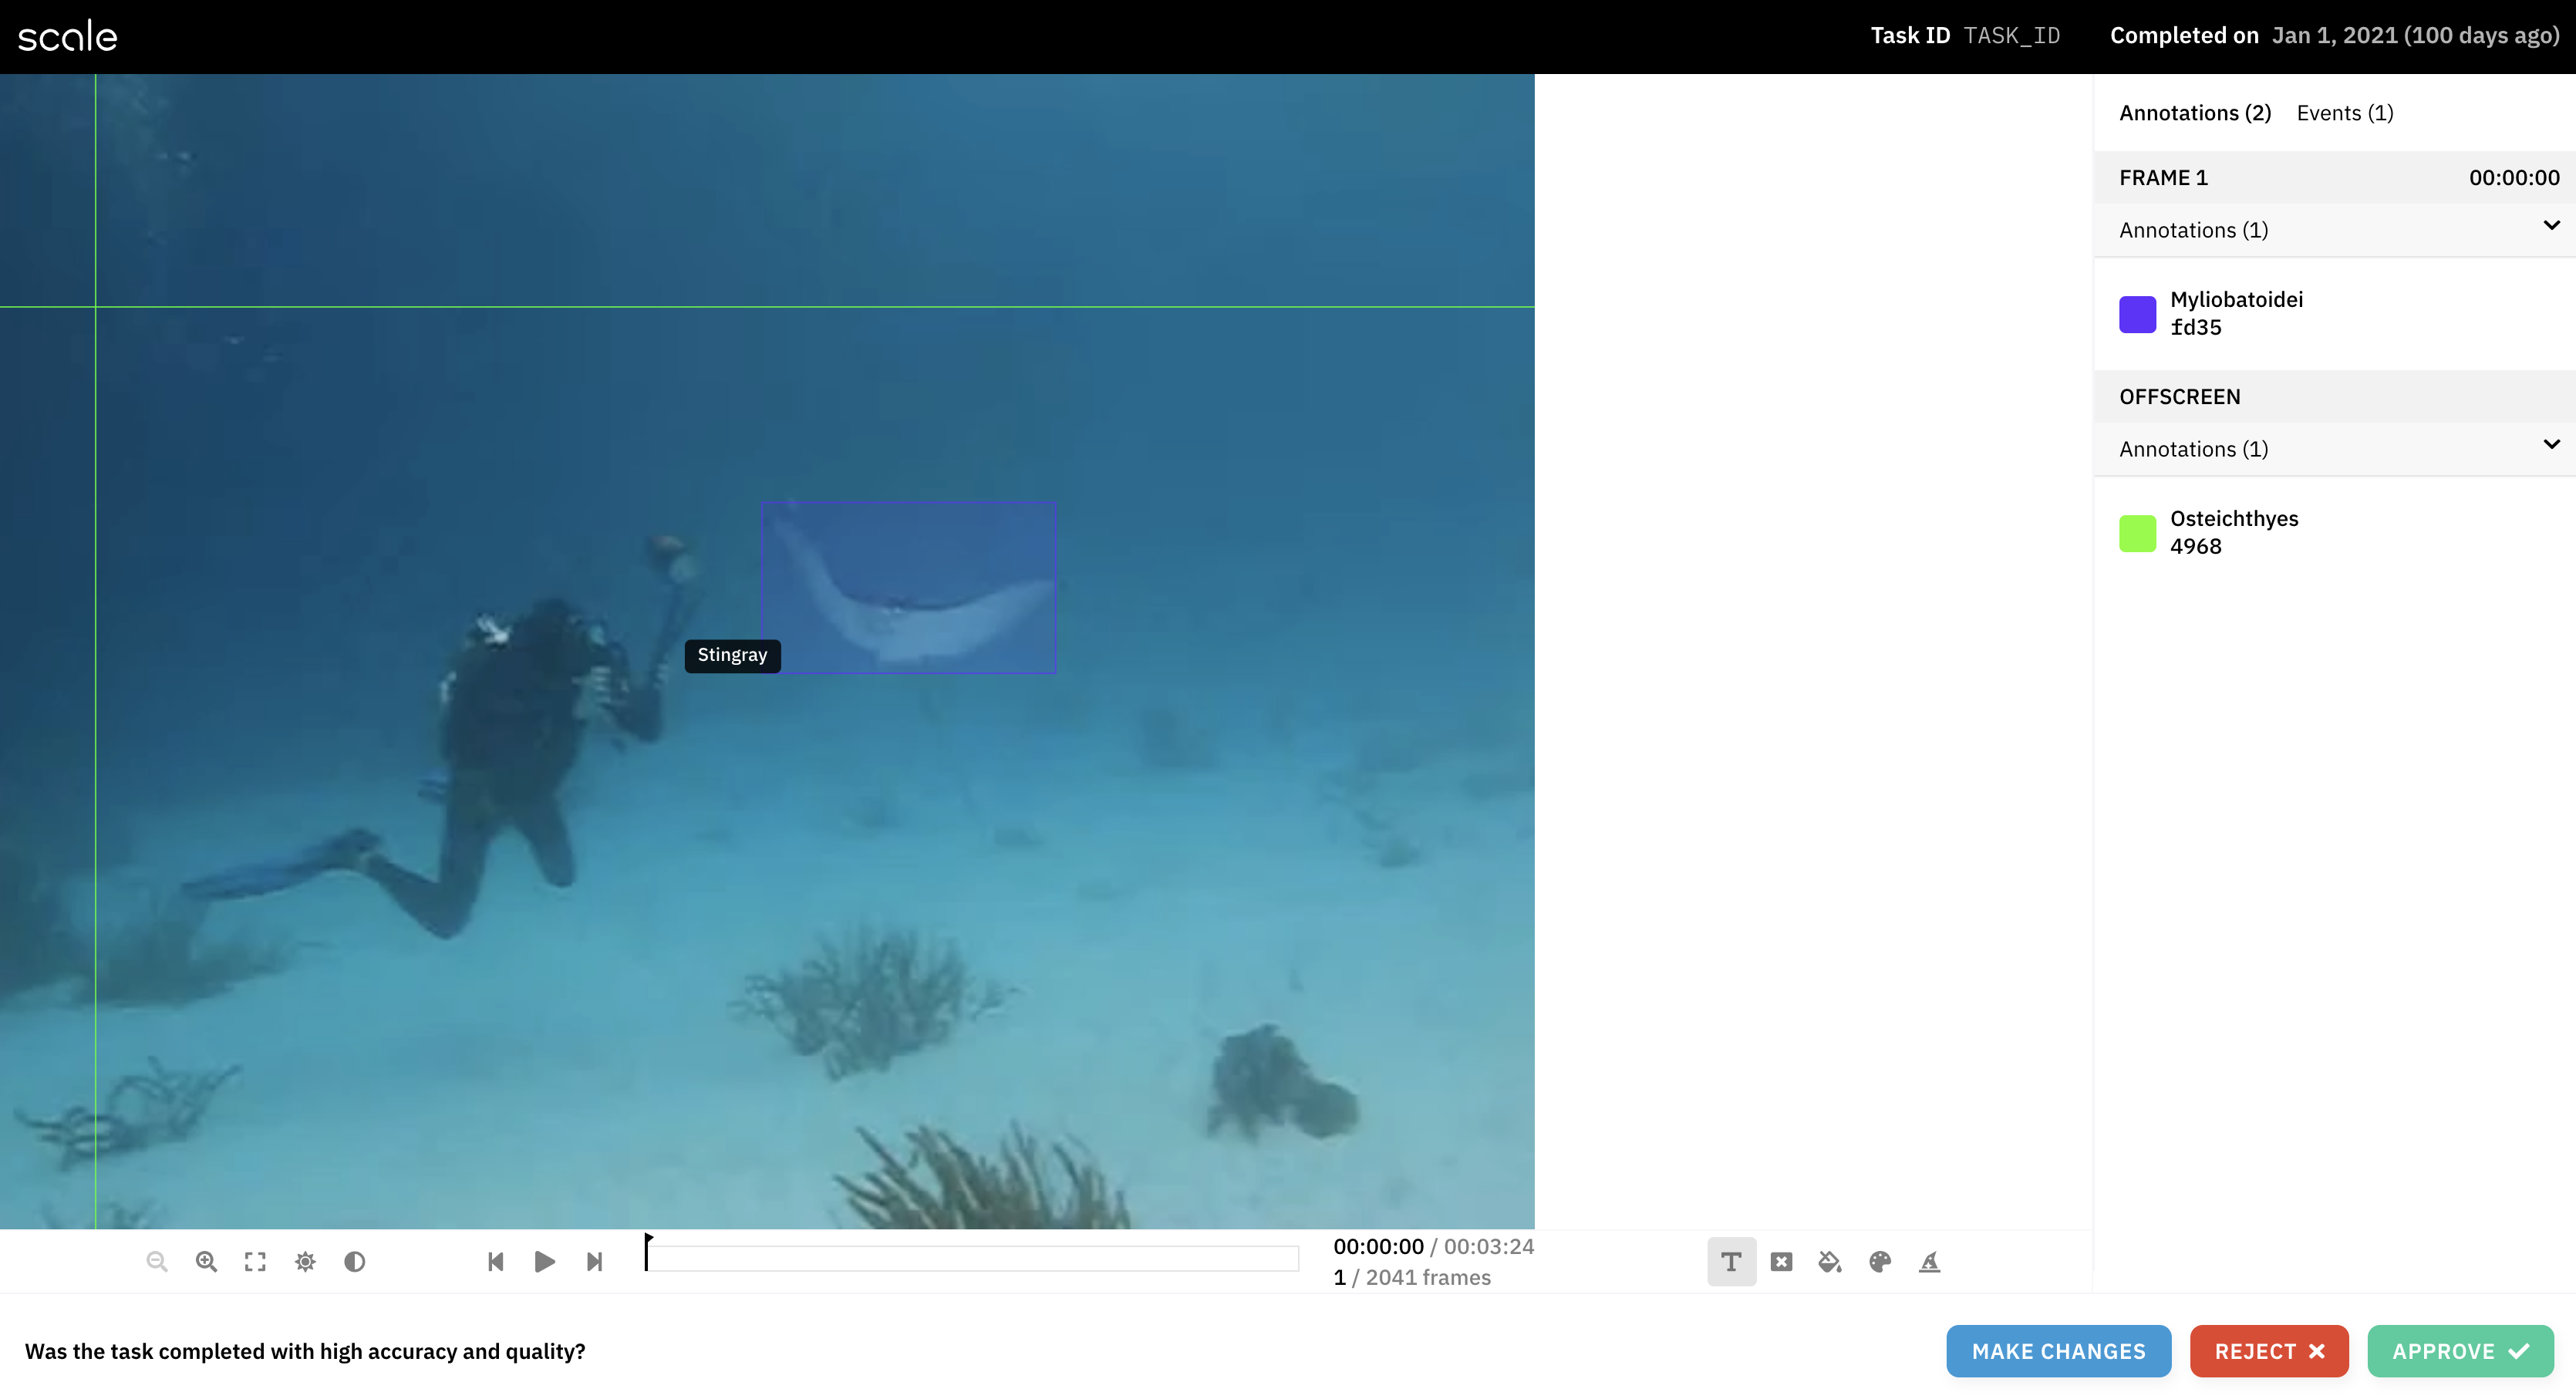Open the Annotations (2) tab
This screenshot has width=2576, height=1399.
[2194, 113]
